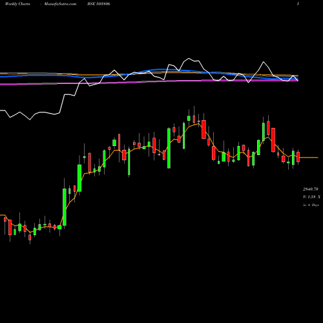Click the "MunafaSutra.com" site label
This screenshot has height=323, width=323.
pos(60,4)
